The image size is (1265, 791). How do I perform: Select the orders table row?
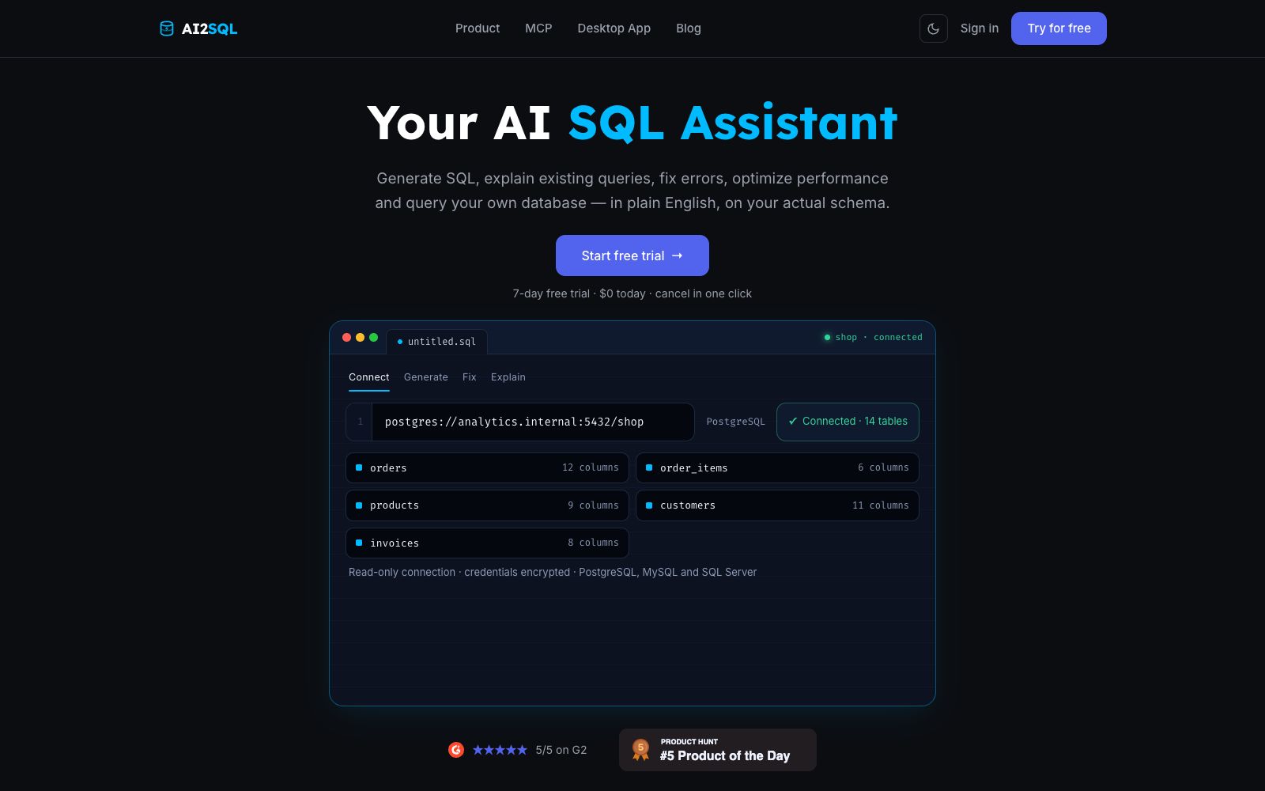click(487, 467)
